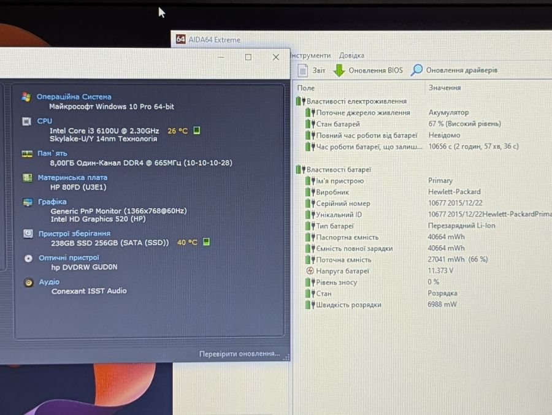Open the CPU section link
The width and height of the screenshot is (552, 415).
45,121
